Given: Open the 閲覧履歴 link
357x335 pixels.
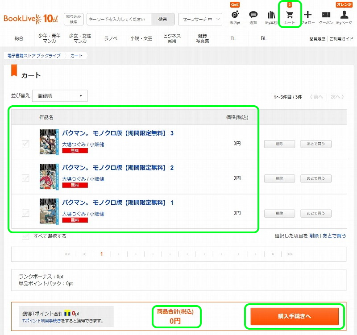Looking at the screenshot, I should coord(317,39).
